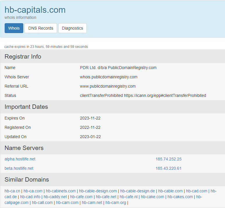The height and width of the screenshot is (208, 225).
Task: Click the Updated On row label
Action: (15, 137)
